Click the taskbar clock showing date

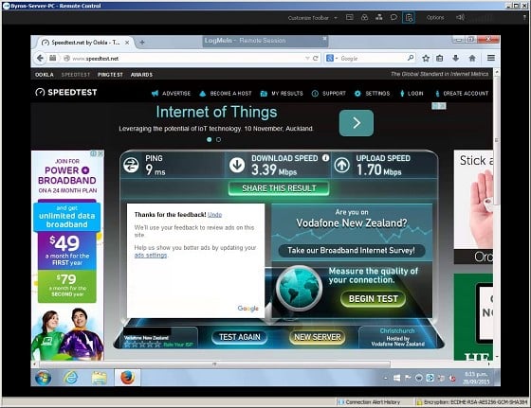coord(476,378)
